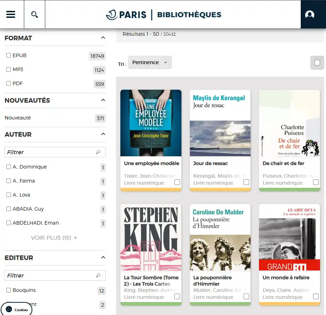Tick the checkbox on 'Un monde à refaire' card
Viewport: 326px width, 315px height.
(x=315, y=297)
